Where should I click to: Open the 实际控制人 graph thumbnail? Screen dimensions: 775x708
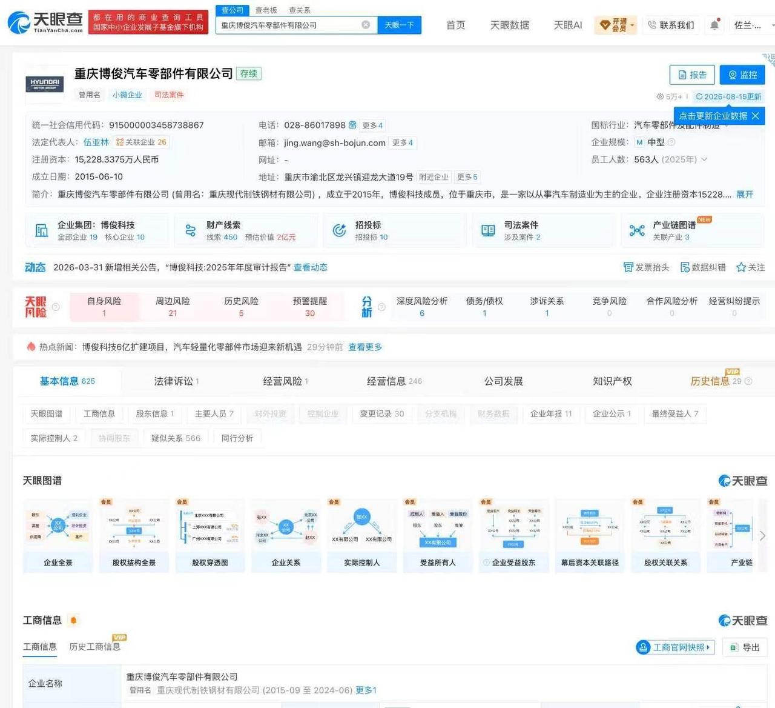362,536
